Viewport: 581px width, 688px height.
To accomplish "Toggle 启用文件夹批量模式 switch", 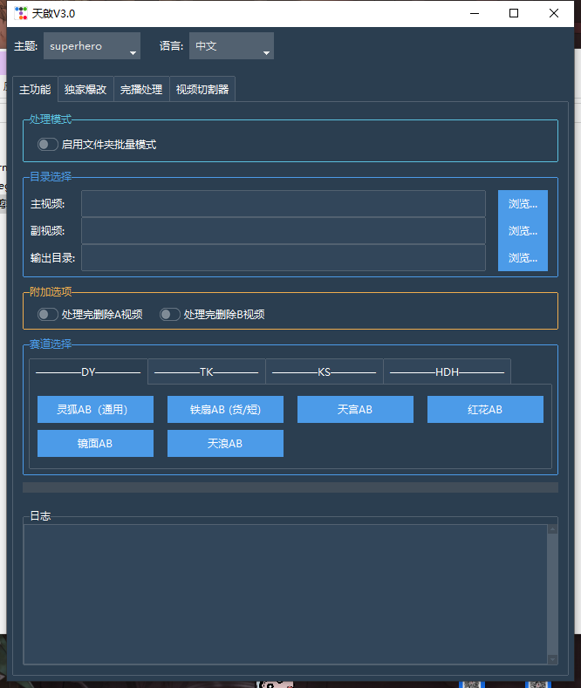I will 48,145.
